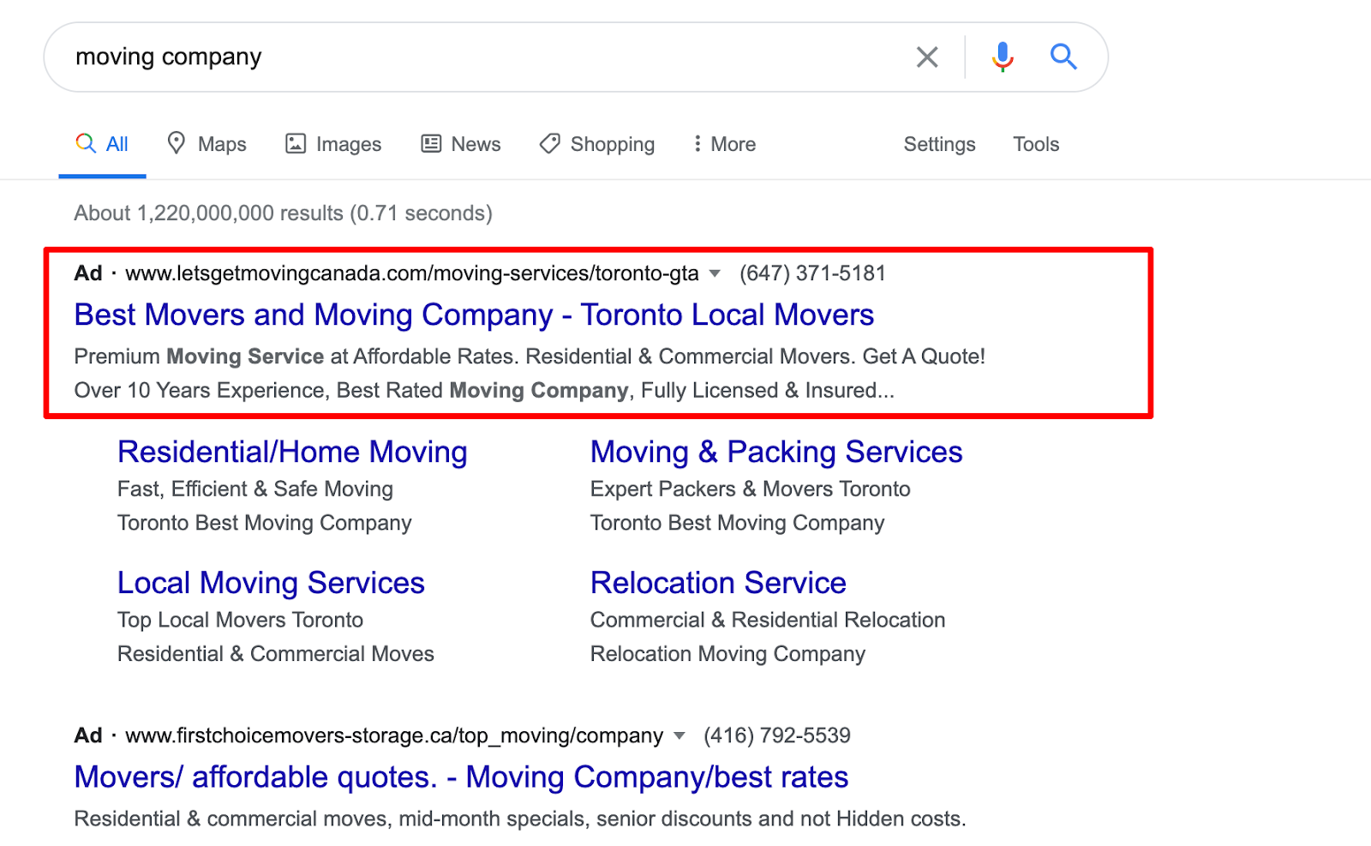The width and height of the screenshot is (1371, 846).
Task: Switch to the News tab
Action: coord(461,144)
